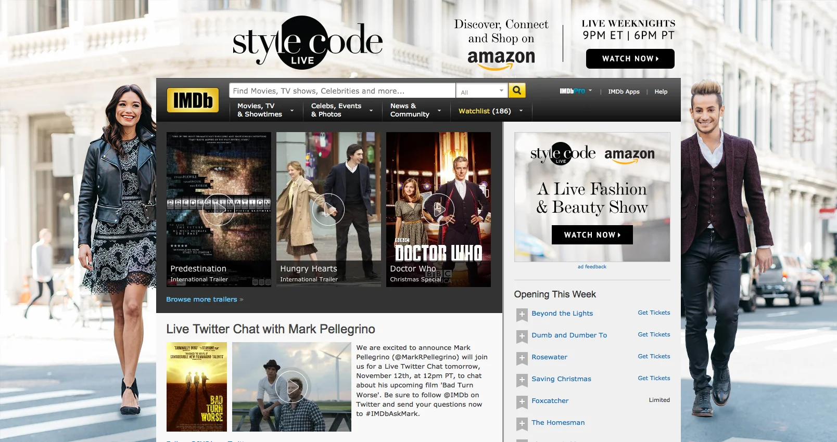This screenshot has height=442, width=837.
Task: Open the Dumb and Dumber To link
Action: tap(569, 335)
